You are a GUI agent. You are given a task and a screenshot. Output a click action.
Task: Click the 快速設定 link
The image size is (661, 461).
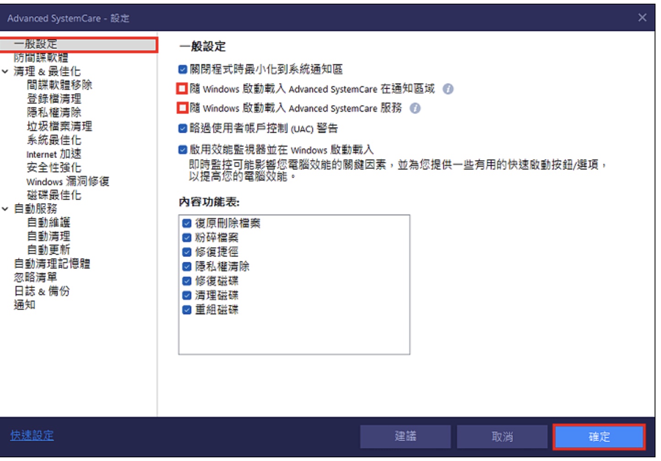point(32,436)
